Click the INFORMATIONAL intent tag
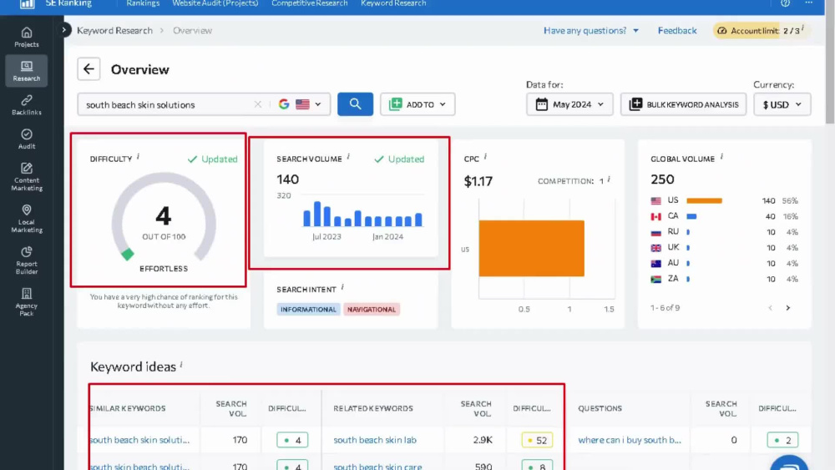Image resolution: width=835 pixels, height=470 pixels. (308, 309)
